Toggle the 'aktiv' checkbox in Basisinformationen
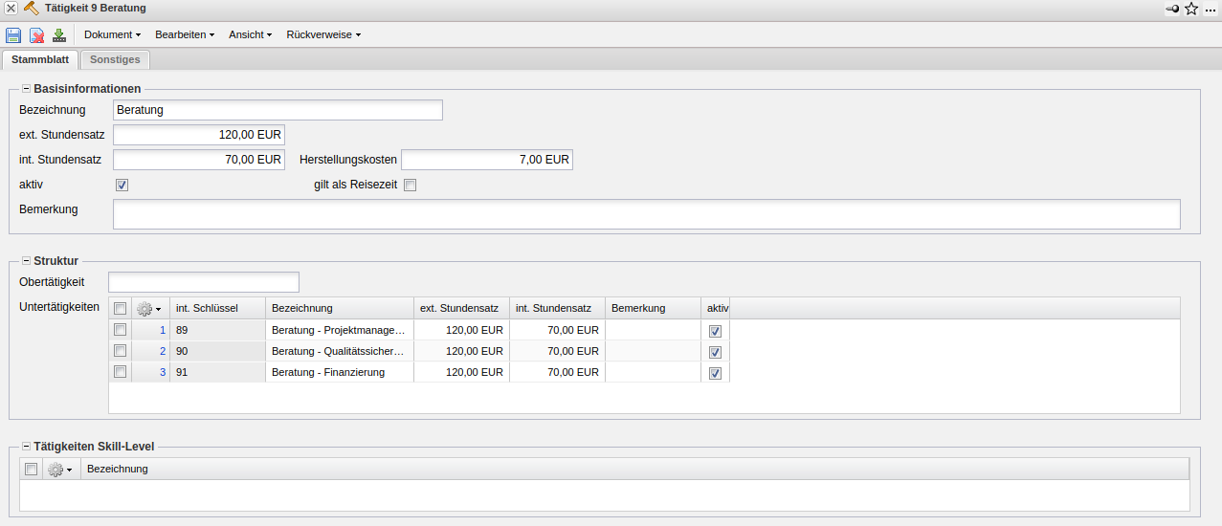Image resolution: width=1222 pixels, height=526 pixels. (122, 186)
